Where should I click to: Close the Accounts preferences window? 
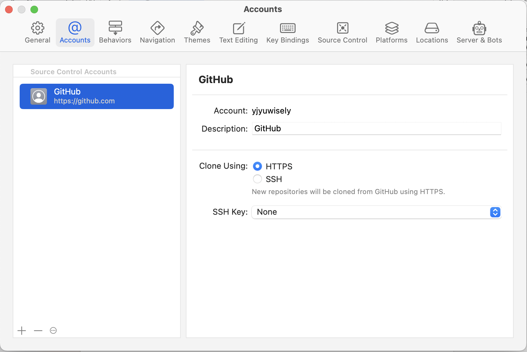coord(9,10)
